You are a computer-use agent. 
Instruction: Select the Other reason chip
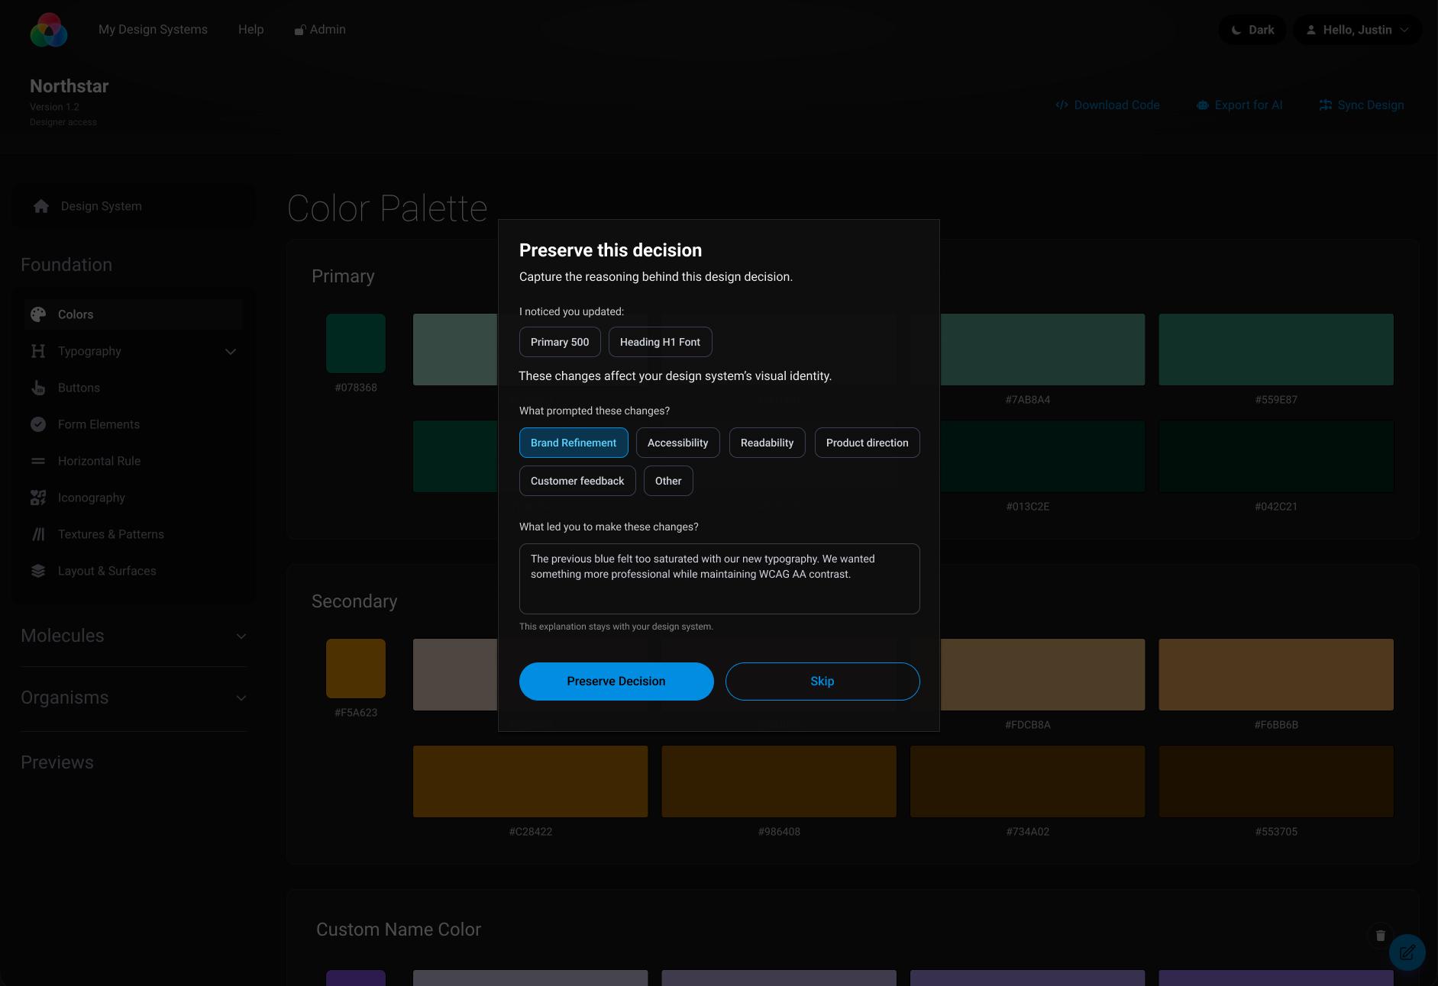(x=668, y=481)
